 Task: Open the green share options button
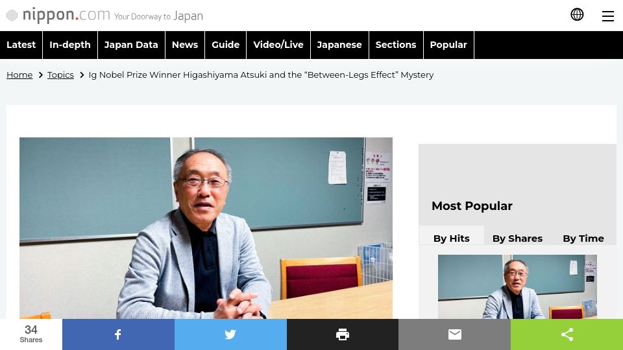[567, 334]
